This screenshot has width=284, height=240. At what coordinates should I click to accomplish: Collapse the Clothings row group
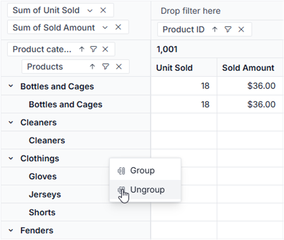(11, 158)
